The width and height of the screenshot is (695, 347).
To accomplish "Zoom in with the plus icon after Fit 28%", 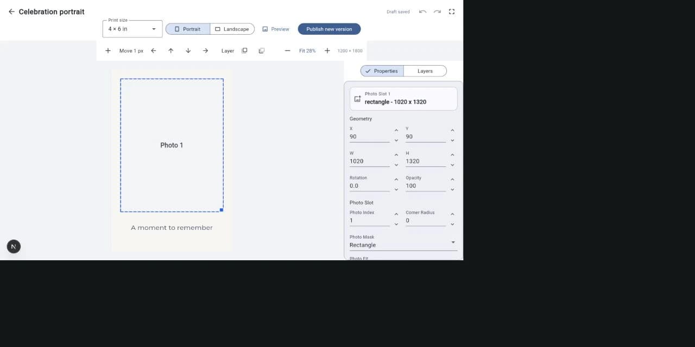I will pos(327,50).
